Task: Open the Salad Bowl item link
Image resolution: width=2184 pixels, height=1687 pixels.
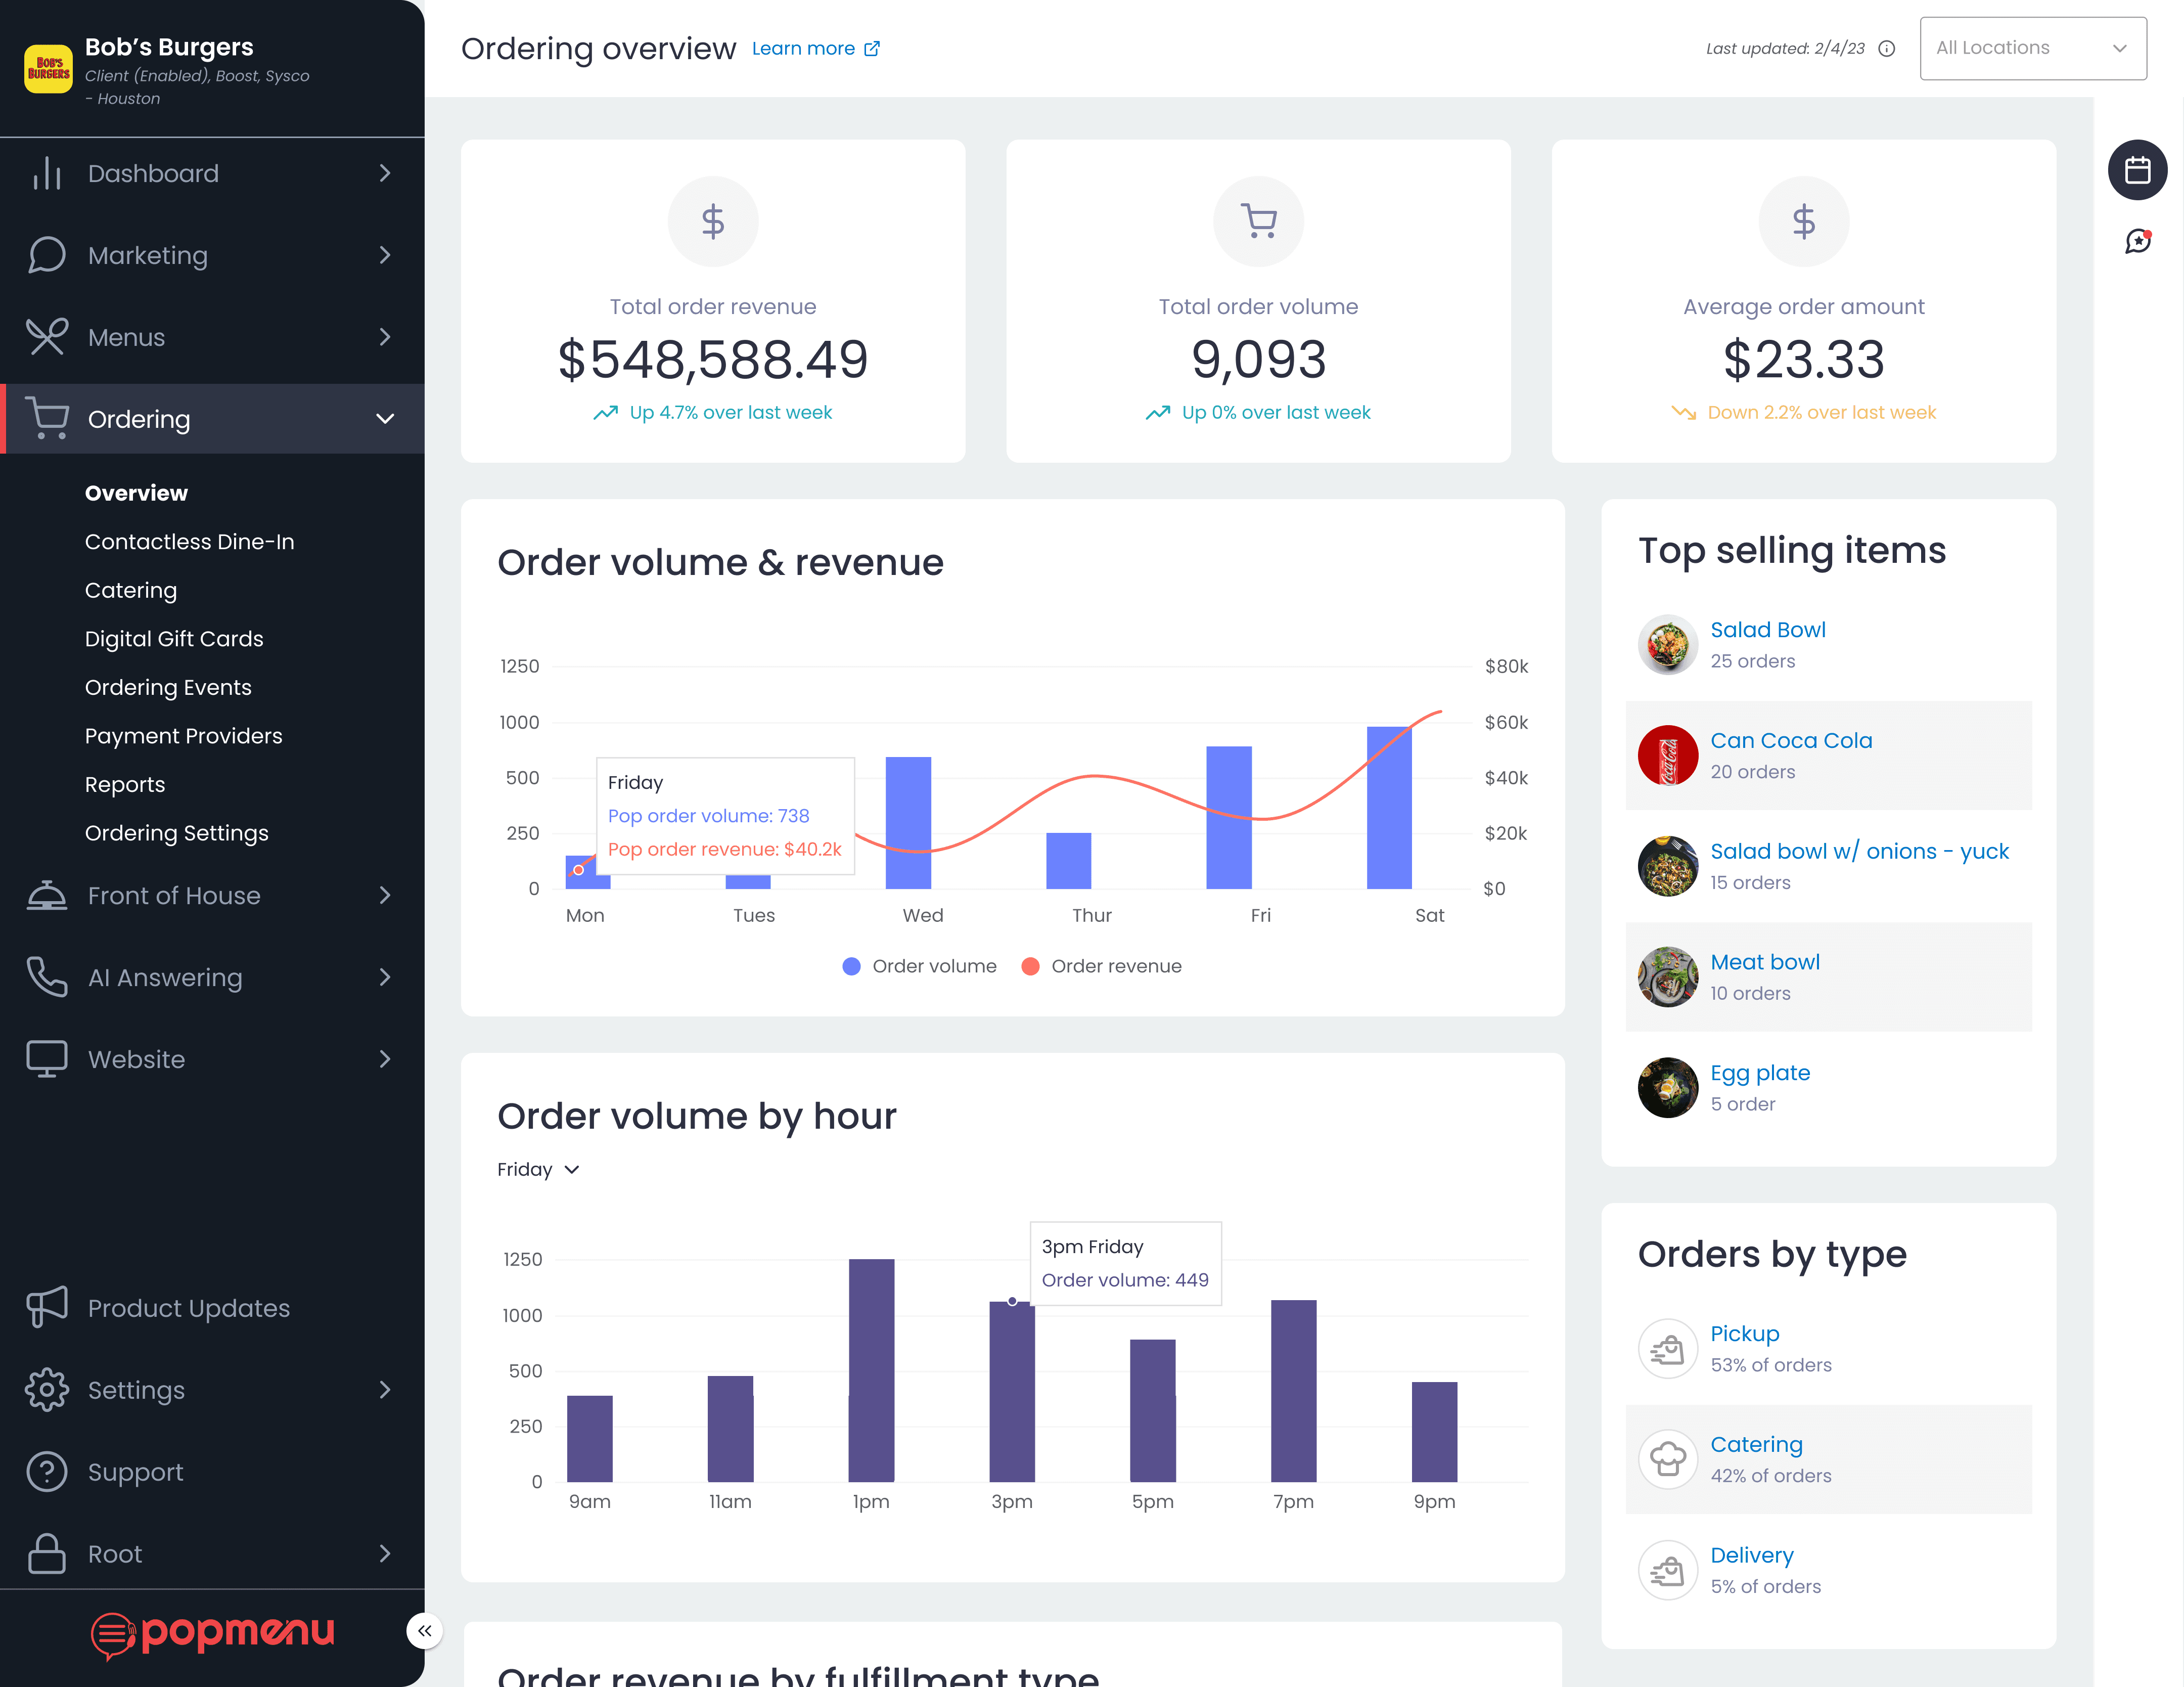Action: coord(1767,629)
